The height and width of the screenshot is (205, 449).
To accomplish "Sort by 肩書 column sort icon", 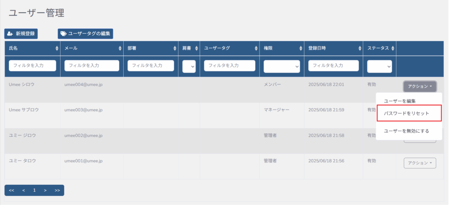I will 196,48.
